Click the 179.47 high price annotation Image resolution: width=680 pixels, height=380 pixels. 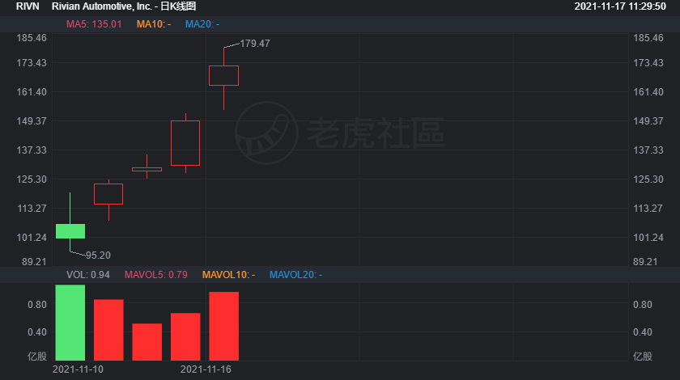(254, 44)
